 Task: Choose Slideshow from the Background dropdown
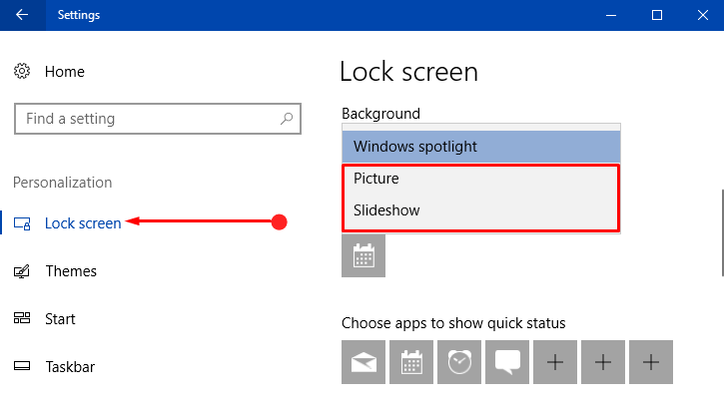click(481, 210)
